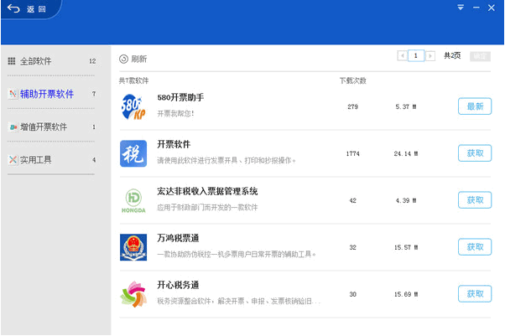
Task: Click the blue 税 app icon
Action: click(133, 153)
